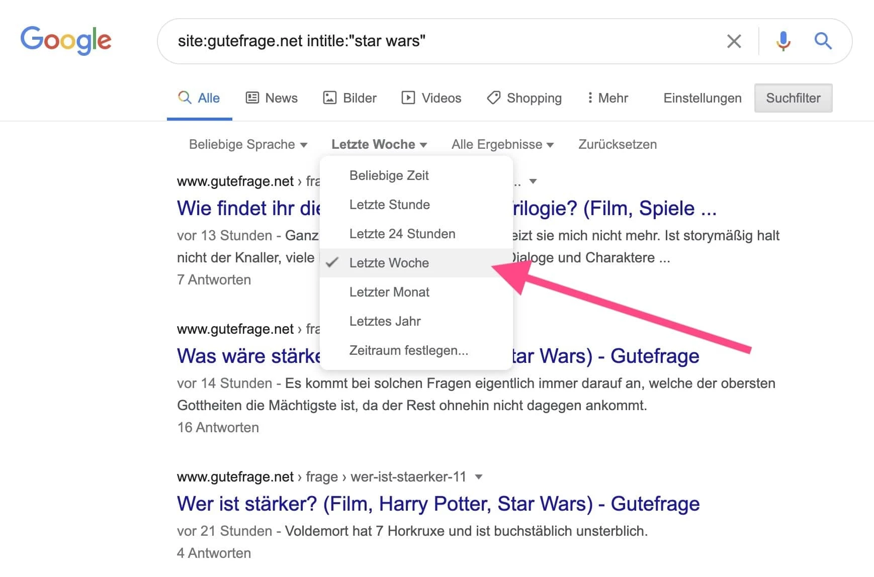Open Einstellungen
The image size is (874, 577).
tap(702, 98)
